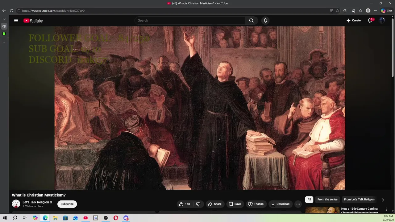Open Microsoft Store from taskbar
395x222 pixels.
(65, 218)
